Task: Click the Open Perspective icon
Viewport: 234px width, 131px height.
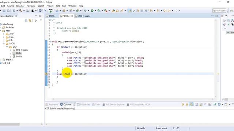Action: (231, 11)
